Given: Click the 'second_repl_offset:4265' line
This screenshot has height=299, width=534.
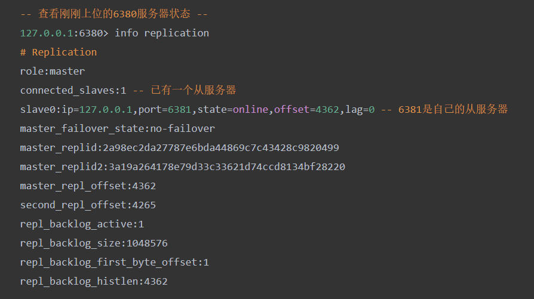Looking at the screenshot, I should (x=88, y=205).
